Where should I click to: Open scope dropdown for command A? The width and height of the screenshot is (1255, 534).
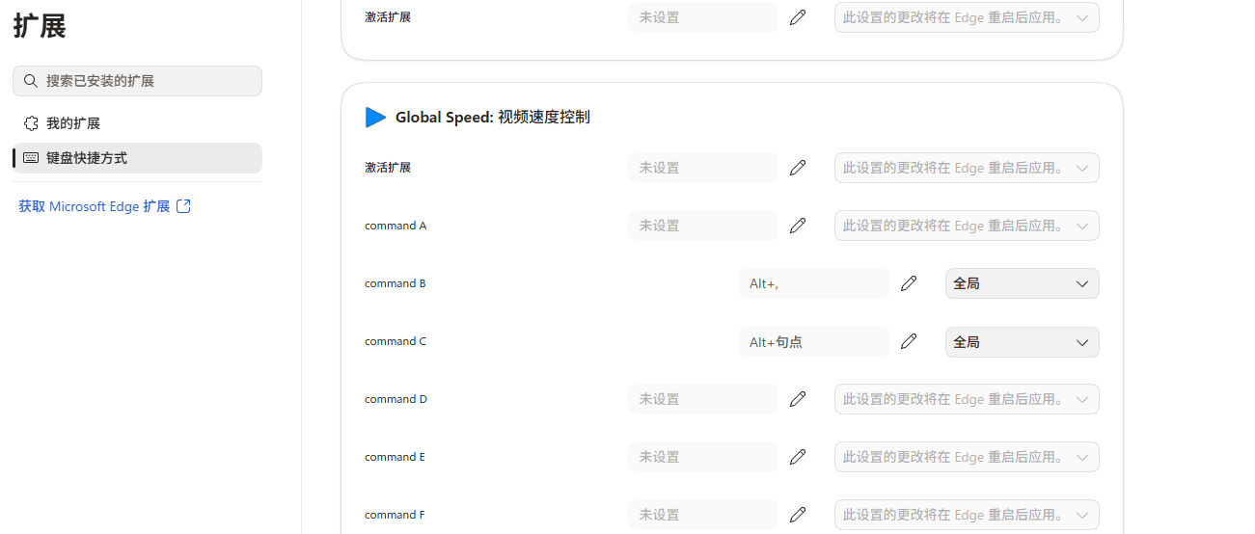(967, 226)
